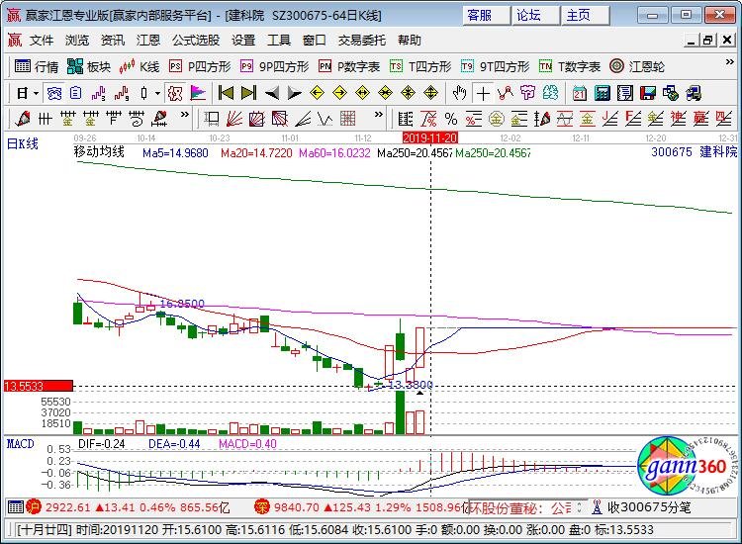
Task: Click the 深 Shenzhen index badge
Action: 262,507
